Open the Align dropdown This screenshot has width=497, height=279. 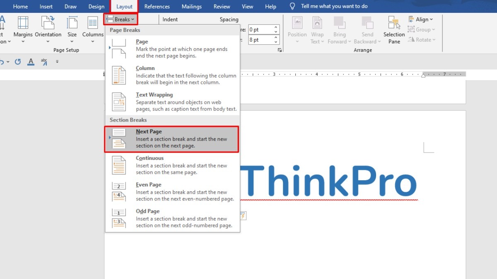(x=420, y=19)
